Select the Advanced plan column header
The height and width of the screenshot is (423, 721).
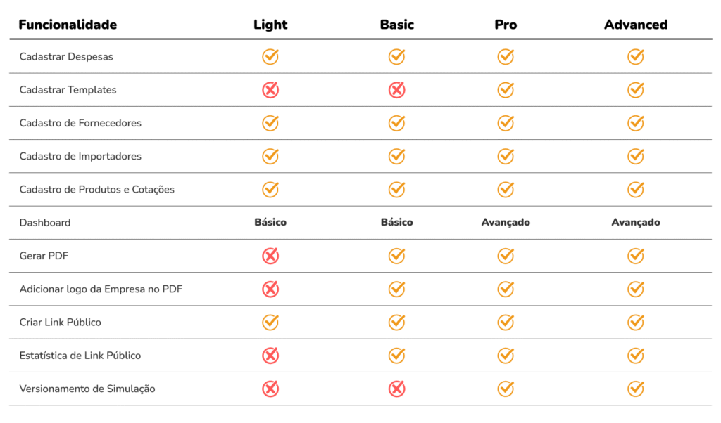[636, 25]
